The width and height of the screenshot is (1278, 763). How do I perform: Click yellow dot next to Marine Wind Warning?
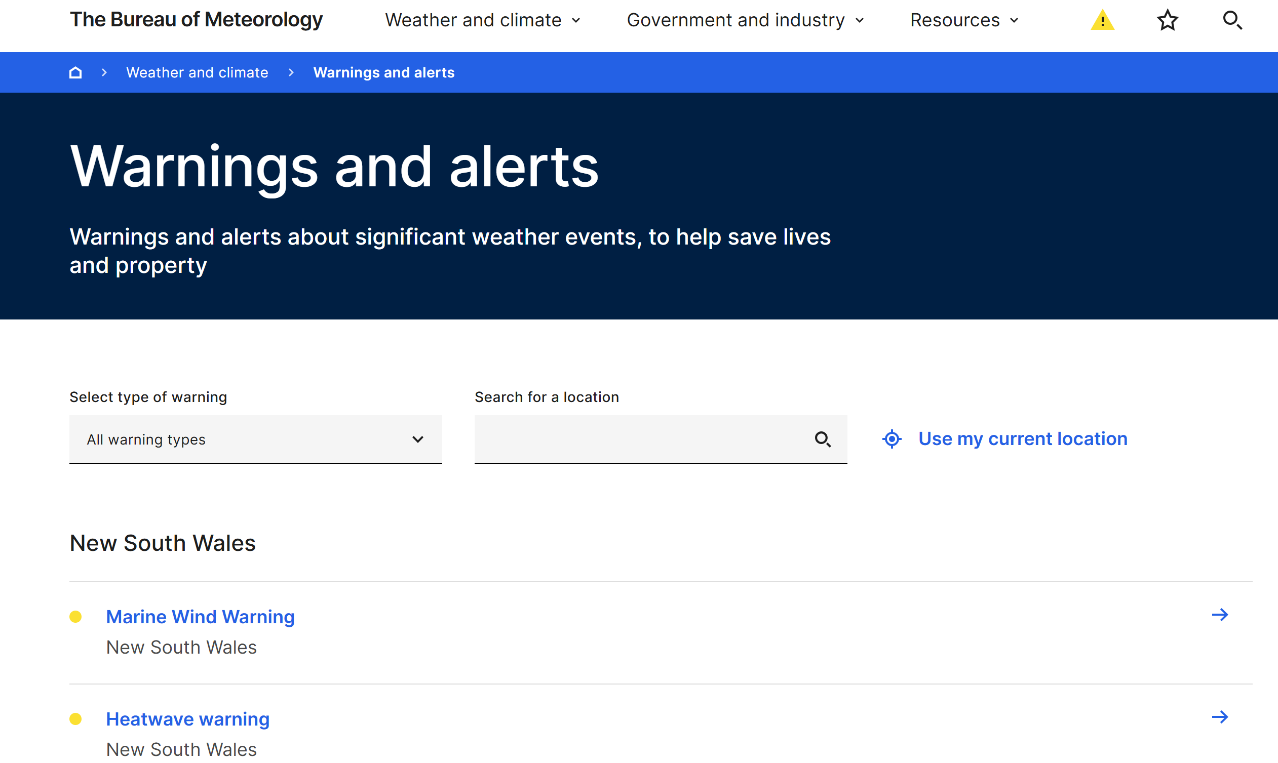pos(75,617)
